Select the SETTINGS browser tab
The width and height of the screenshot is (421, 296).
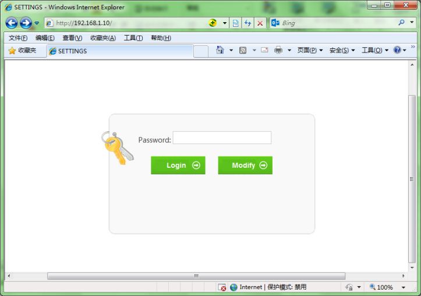click(120, 51)
